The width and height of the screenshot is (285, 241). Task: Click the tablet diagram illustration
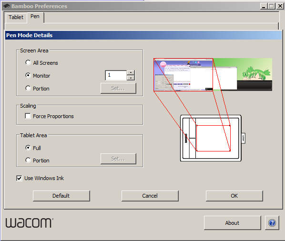(213, 138)
